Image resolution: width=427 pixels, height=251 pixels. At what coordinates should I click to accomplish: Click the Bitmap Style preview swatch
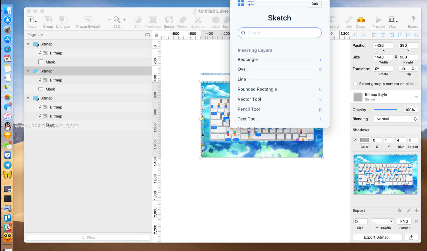[358, 97]
